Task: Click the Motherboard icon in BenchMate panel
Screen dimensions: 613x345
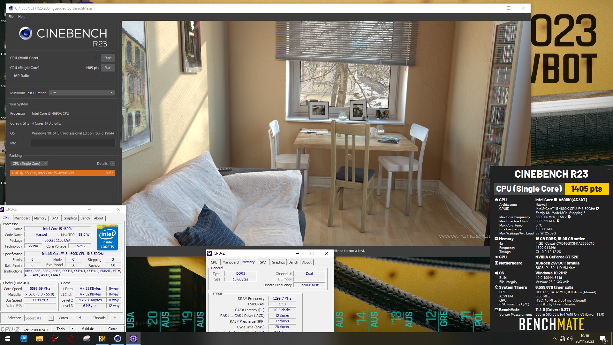Action: point(496,263)
